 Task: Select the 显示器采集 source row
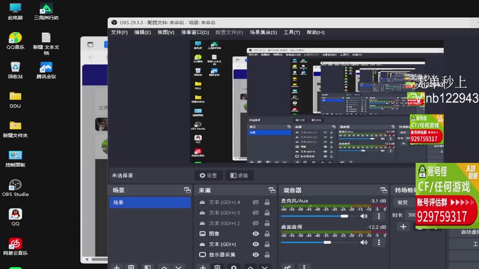tap(235, 255)
